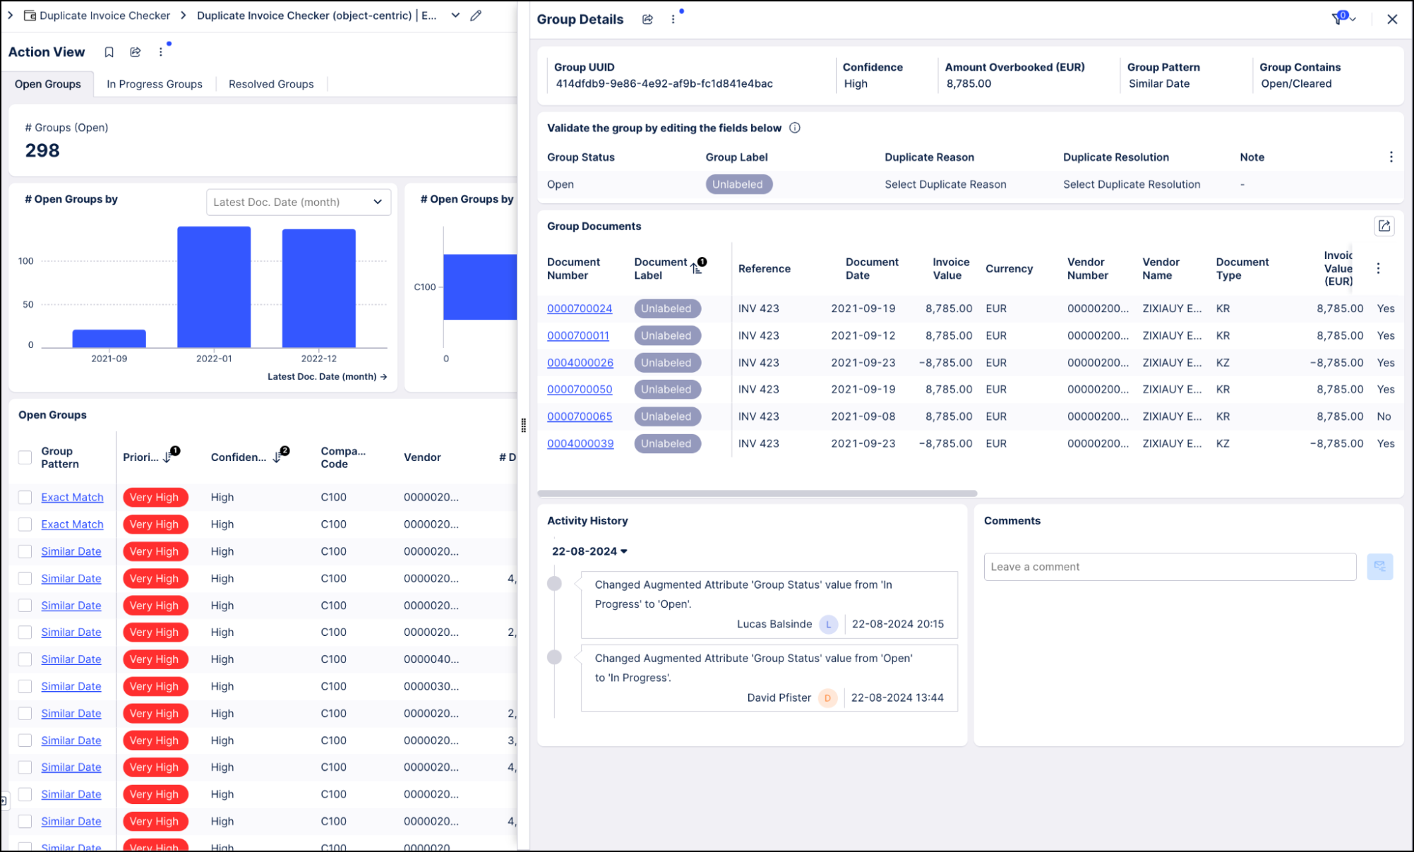Click the Group UUID value text

pyautogui.click(x=664, y=83)
